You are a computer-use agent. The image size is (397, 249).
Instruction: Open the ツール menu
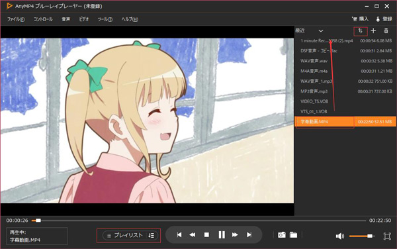(x=105, y=19)
